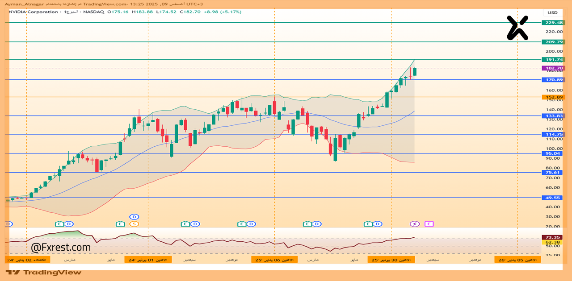Screen dimensions: 572x281
Task: Click the 140.00 price axis value
Action: click(554, 110)
